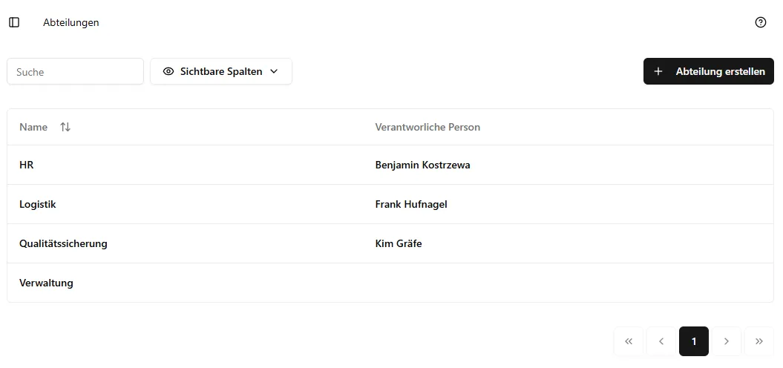The width and height of the screenshot is (783, 368).
Task: Sort by Name using the arrows icon
Action: [65, 127]
